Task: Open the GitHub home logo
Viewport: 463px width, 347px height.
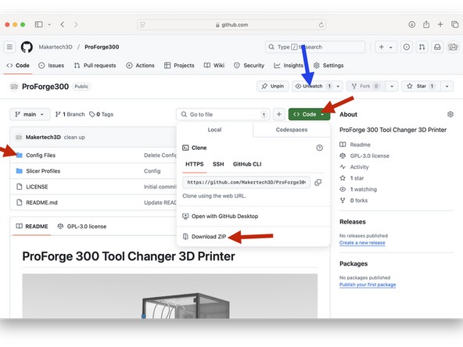Action: coord(27,47)
